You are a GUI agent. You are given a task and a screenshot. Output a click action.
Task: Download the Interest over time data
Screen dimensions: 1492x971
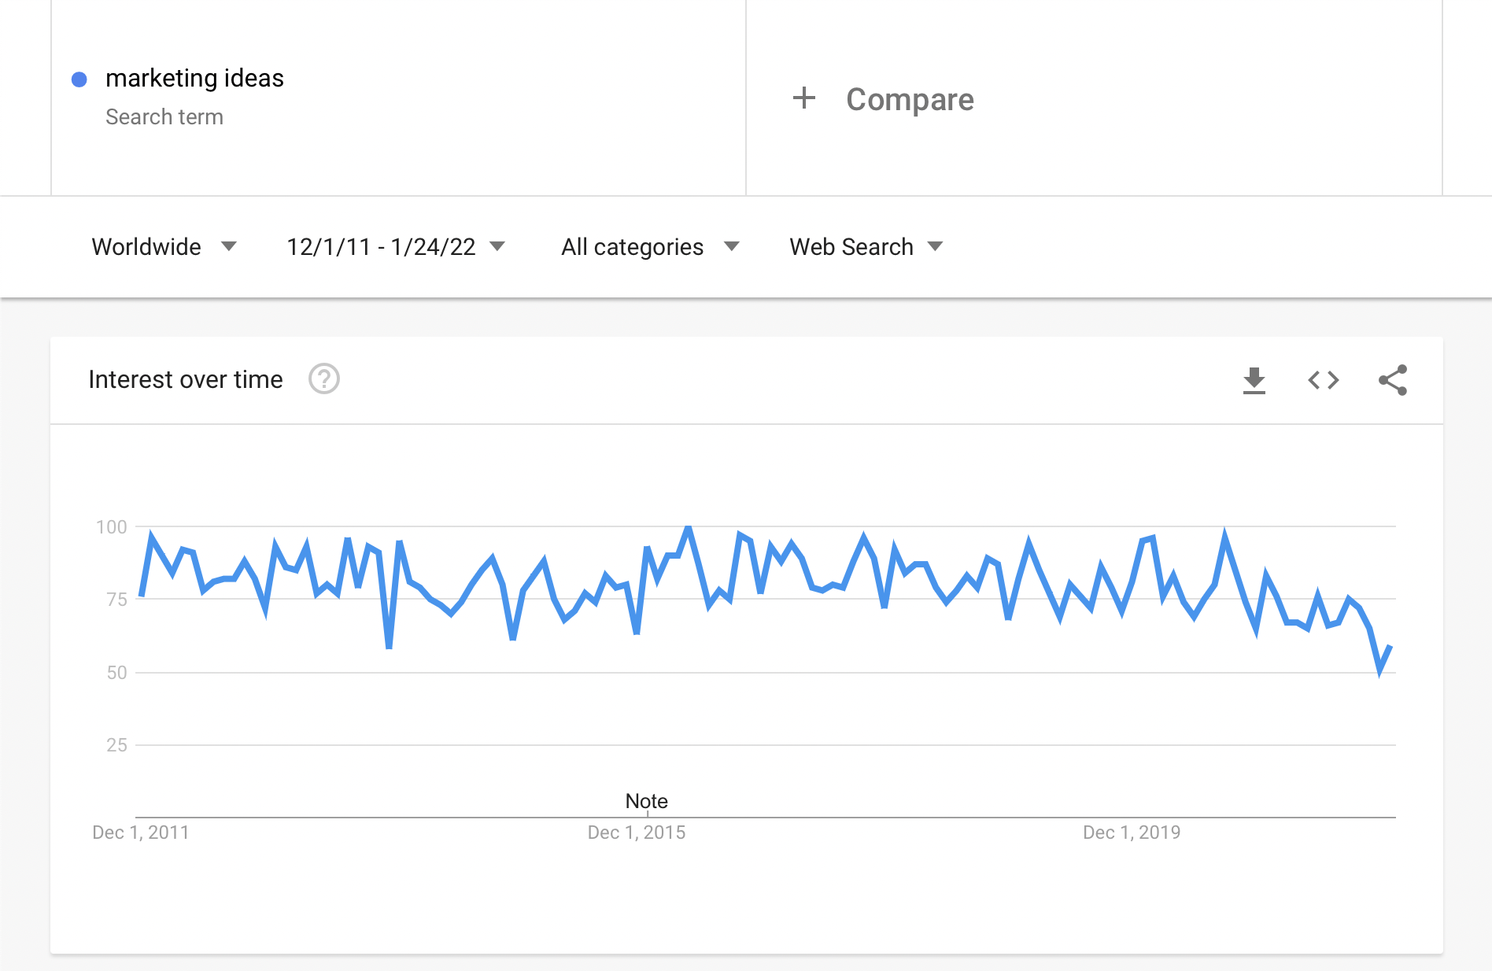tap(1254, 380)
